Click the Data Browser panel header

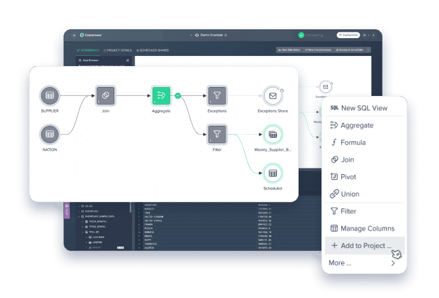point(104,60)
